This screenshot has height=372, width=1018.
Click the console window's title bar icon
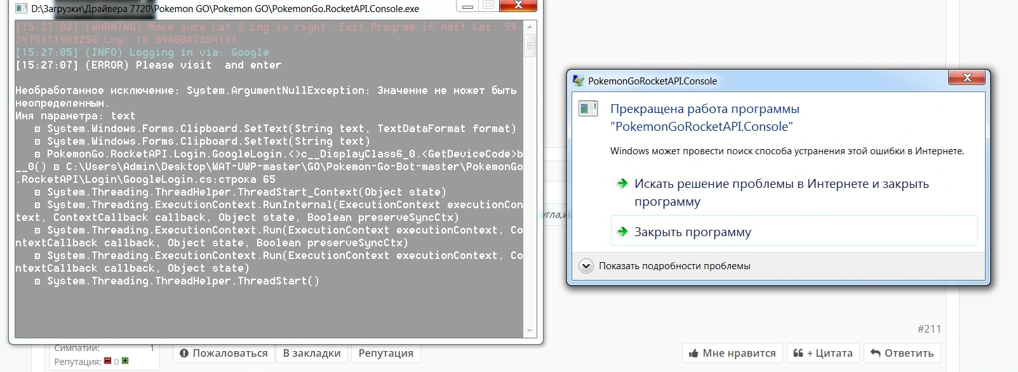(21, 9)
